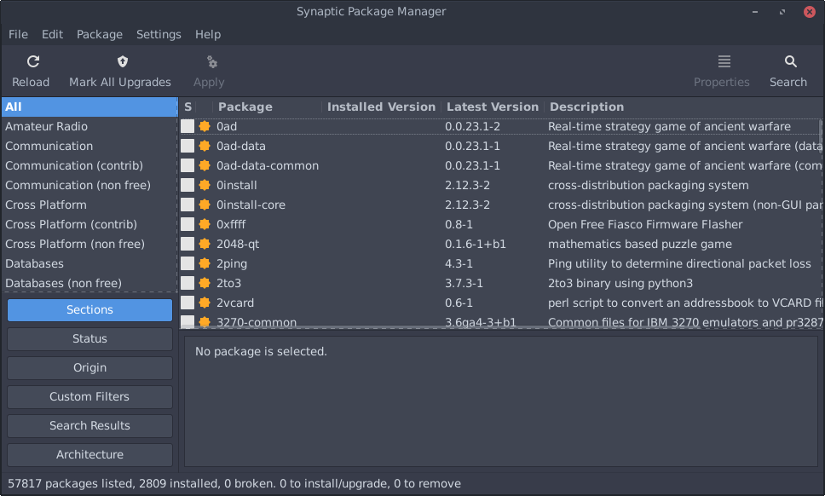
Task: Toggle the status checkbox for 0install
Action: [x=187, y=185]
